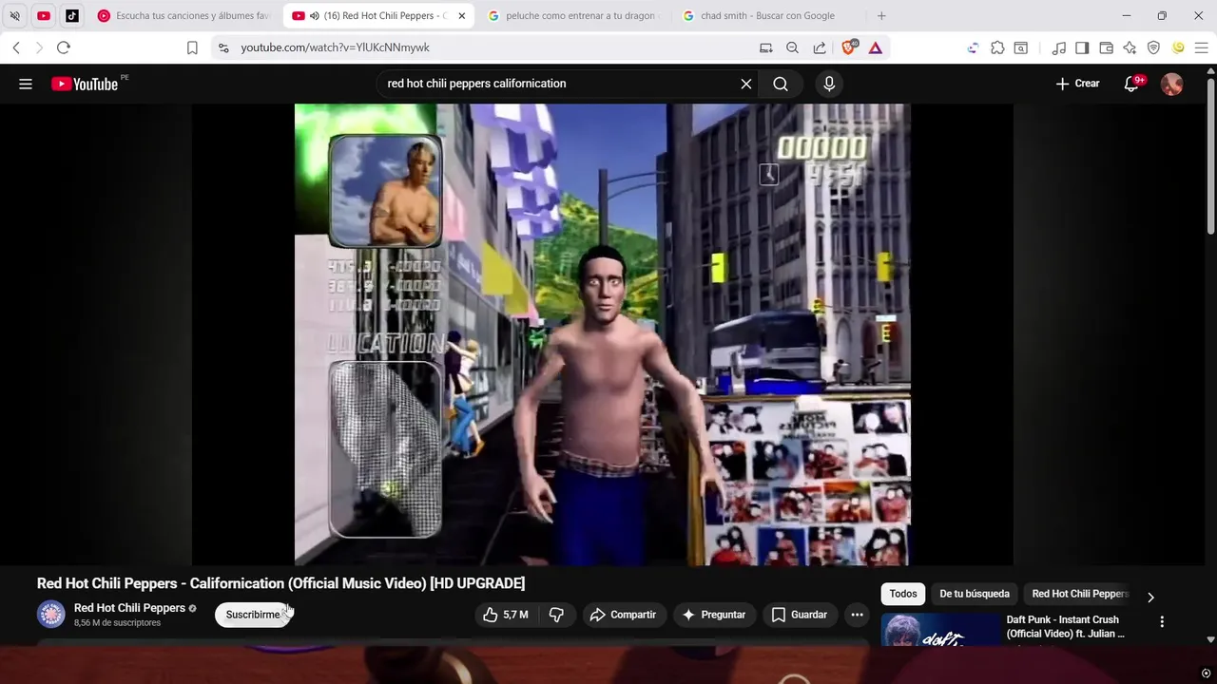Open Daft Punk Instant Crush thumbnail
The height and width of the screenshot is (684, 1217).
point(938,631)
